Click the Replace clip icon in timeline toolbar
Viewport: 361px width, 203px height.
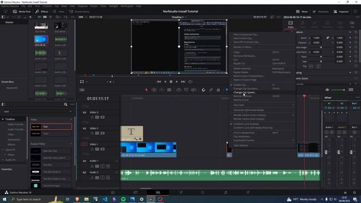[193, 90]
